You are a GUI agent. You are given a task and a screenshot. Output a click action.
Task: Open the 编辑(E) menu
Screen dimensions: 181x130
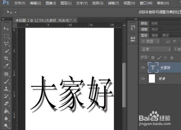point(35,3)
